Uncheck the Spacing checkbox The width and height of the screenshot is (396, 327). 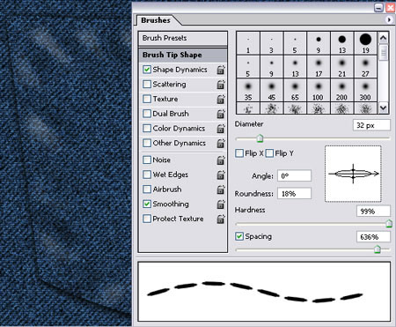pyautogui.click(x=239, y=236)
